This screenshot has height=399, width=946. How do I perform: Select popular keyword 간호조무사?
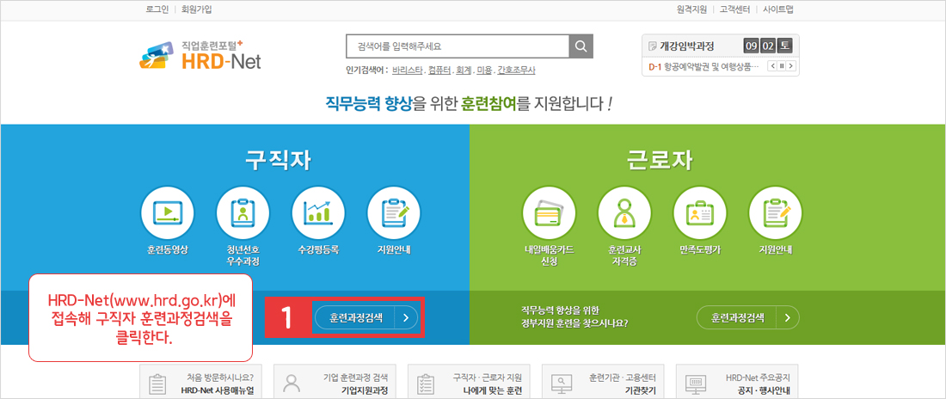(x=517, y=70)
